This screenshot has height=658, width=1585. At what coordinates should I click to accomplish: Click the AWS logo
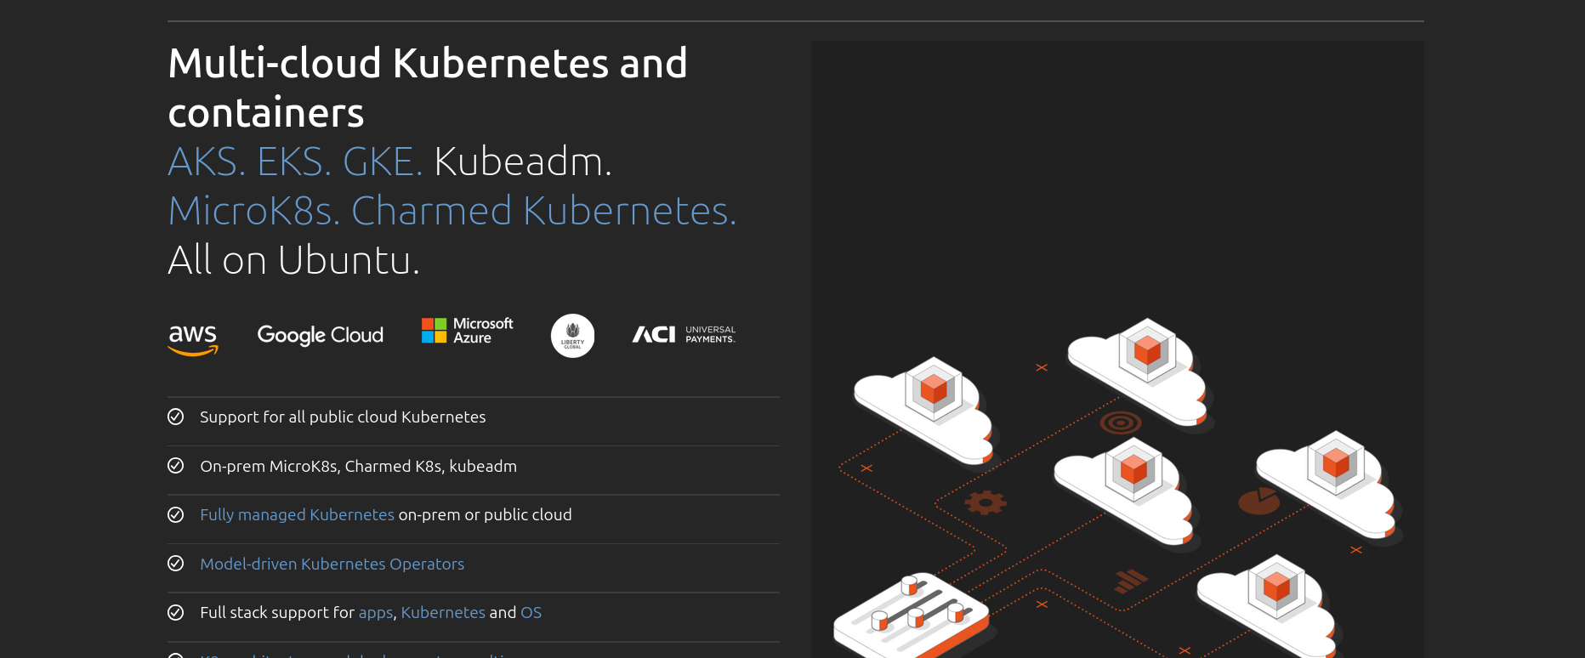point(193,338)
